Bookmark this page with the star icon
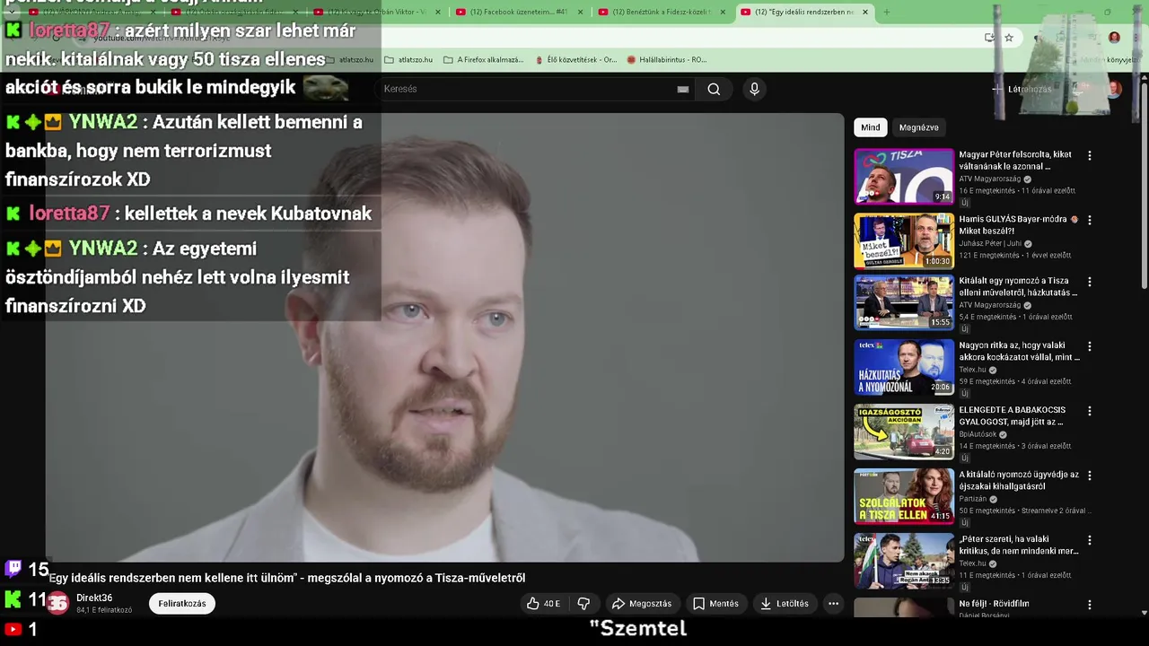Screen dimensions: 1149x646 coord(1009,38)
